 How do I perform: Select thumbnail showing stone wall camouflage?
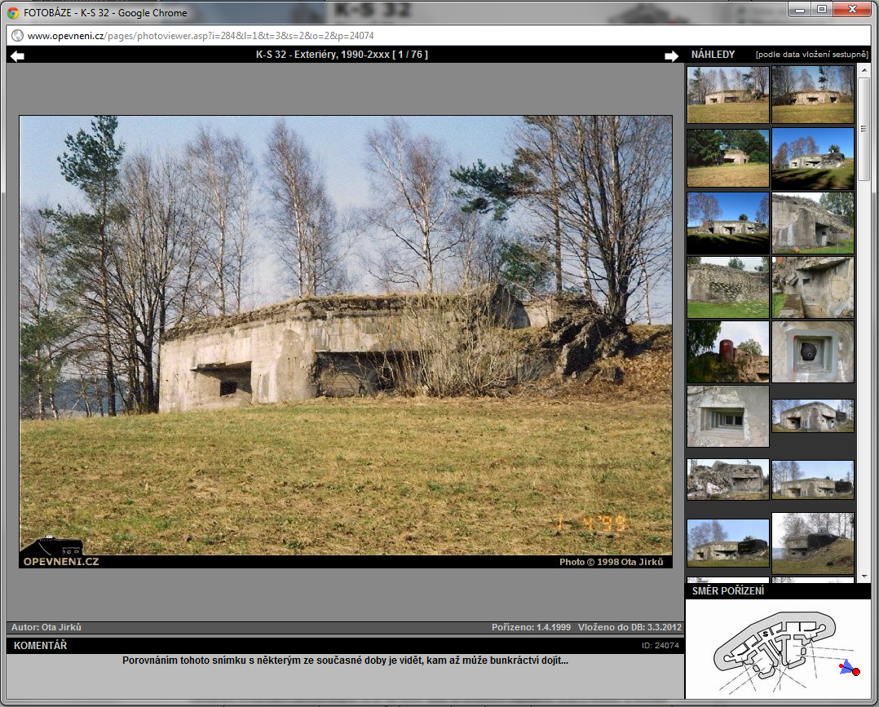point(727,288)
